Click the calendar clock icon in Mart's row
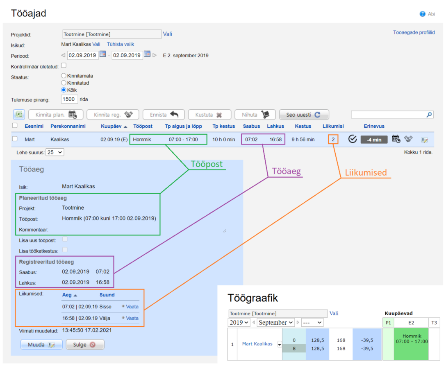The image size is (446, 366). [396, 139]
